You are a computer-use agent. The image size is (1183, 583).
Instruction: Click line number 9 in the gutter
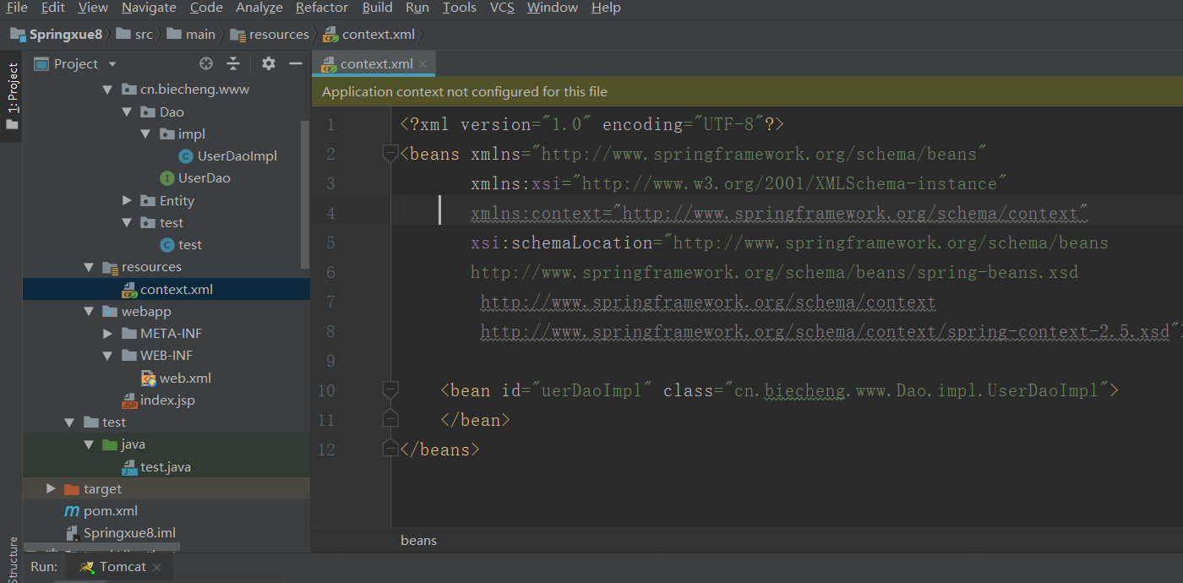[x=330, y=361]
